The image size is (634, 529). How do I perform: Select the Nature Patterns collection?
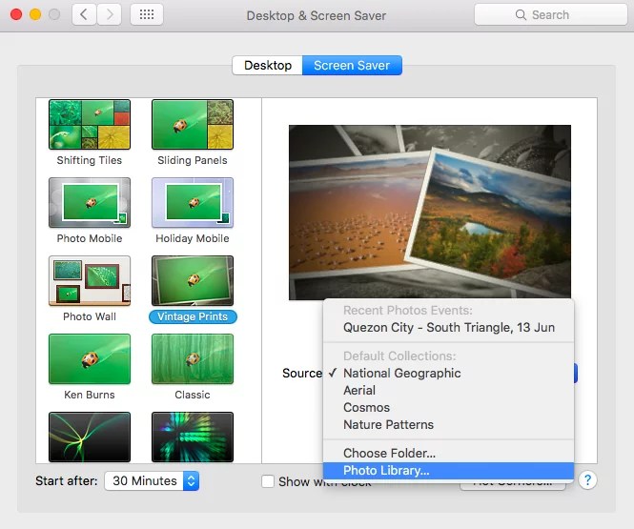(x=448, y=425)
